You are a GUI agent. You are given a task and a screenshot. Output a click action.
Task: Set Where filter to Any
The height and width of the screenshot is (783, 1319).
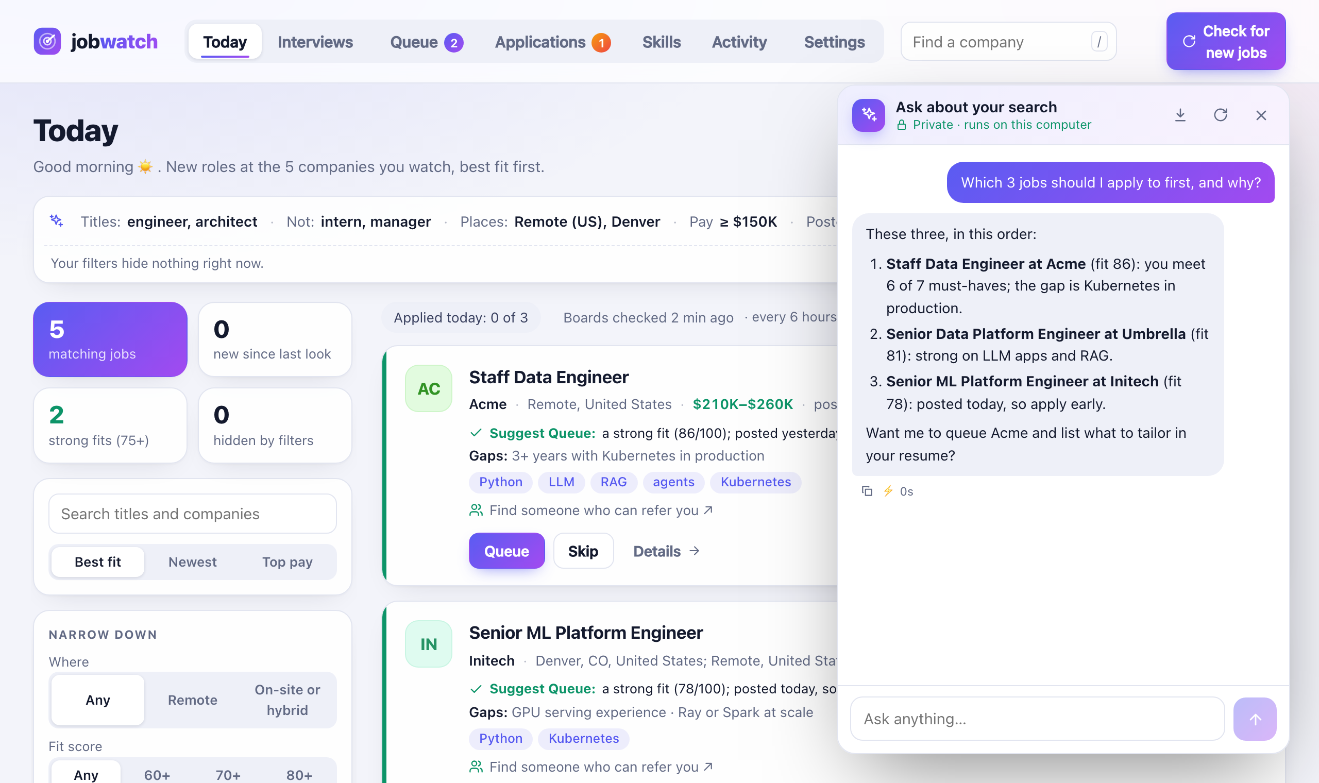[97, 700]
